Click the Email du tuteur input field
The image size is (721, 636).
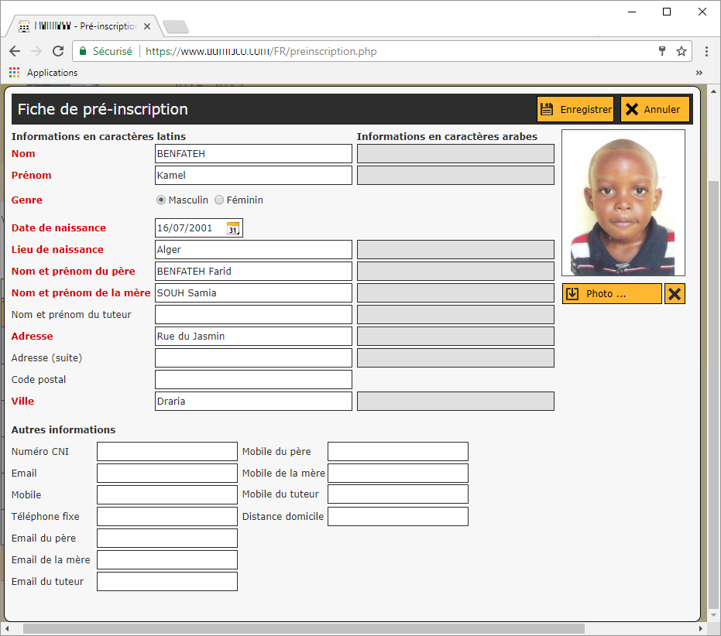pyautogui.click(x=167, y=581)
